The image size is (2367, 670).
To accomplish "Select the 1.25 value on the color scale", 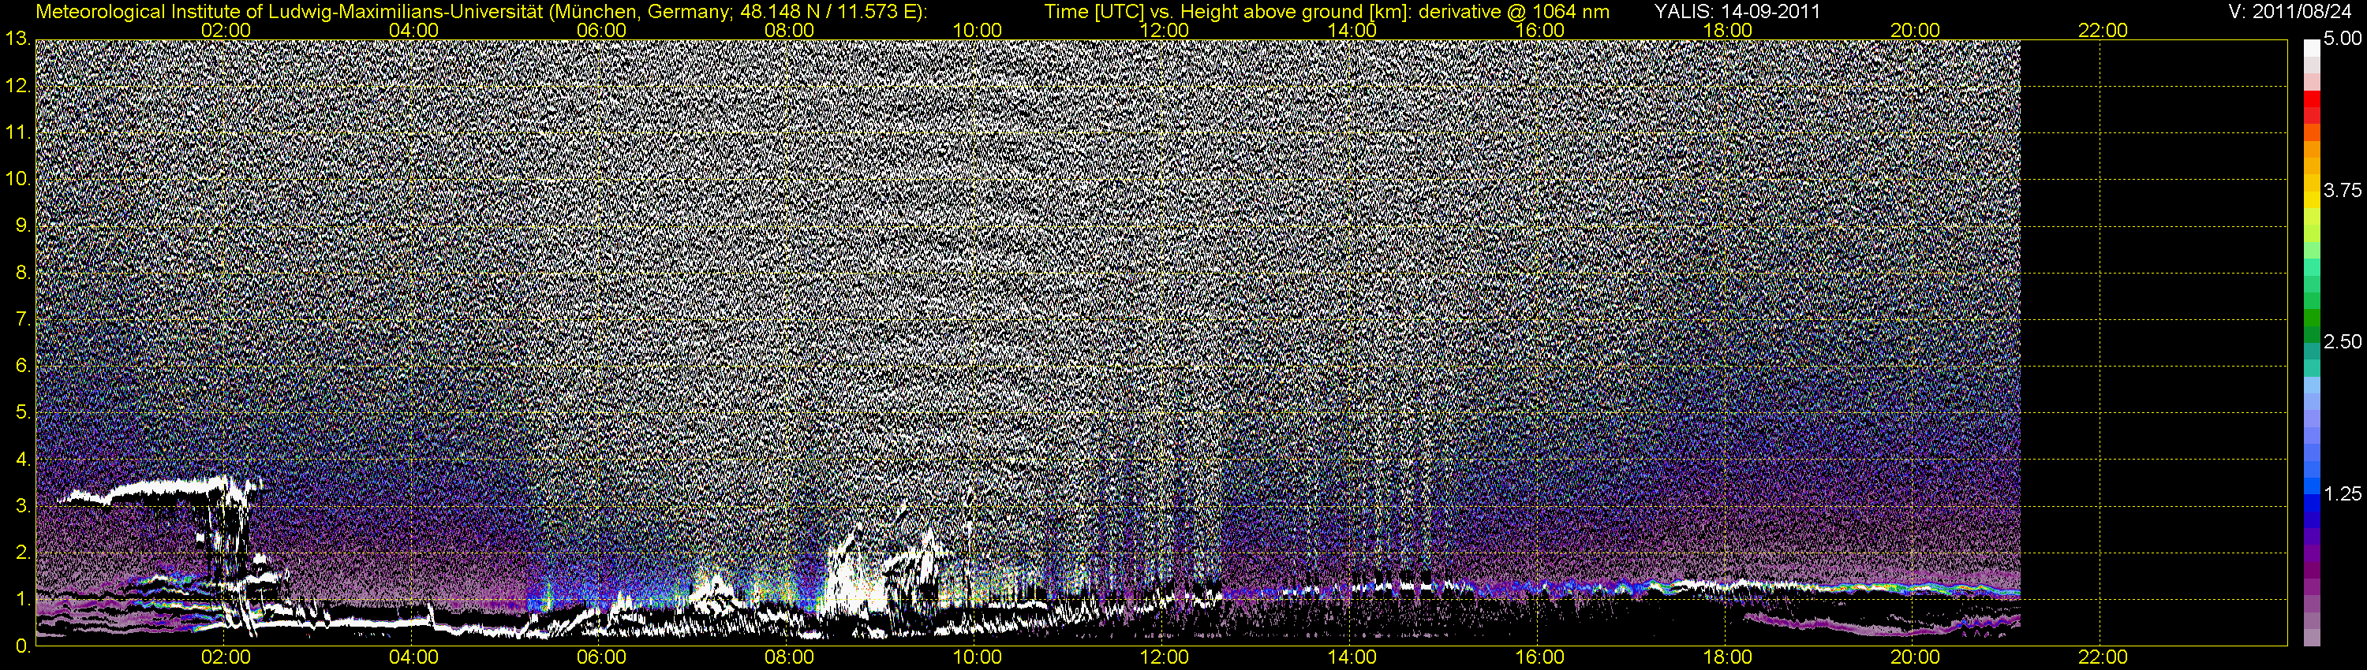I will tap(2343, 493).
